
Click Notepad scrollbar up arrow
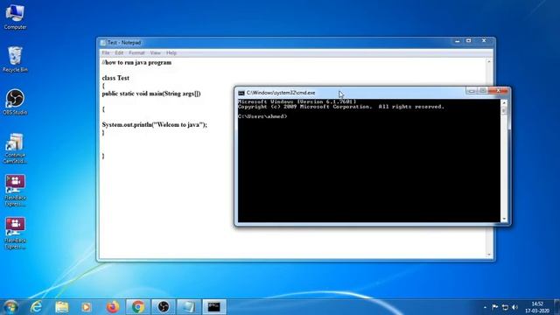pyautogui.click(x=489, y=62)
